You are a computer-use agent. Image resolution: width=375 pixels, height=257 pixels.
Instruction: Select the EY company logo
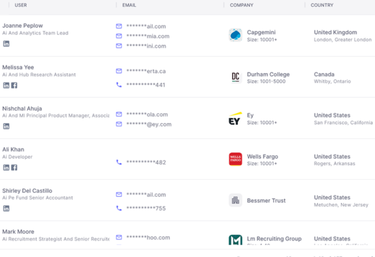(235, 119)
